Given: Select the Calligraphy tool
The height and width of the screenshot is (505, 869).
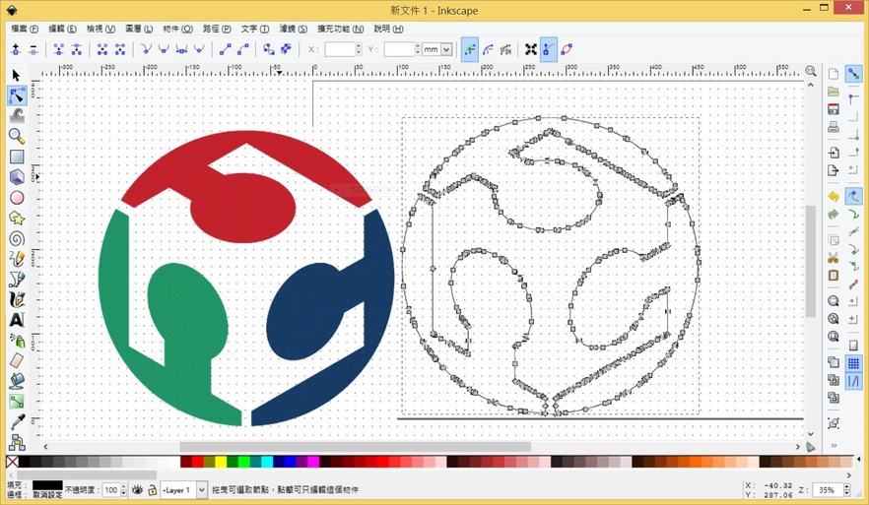Looking at the screenshot, I should point(17,299).
